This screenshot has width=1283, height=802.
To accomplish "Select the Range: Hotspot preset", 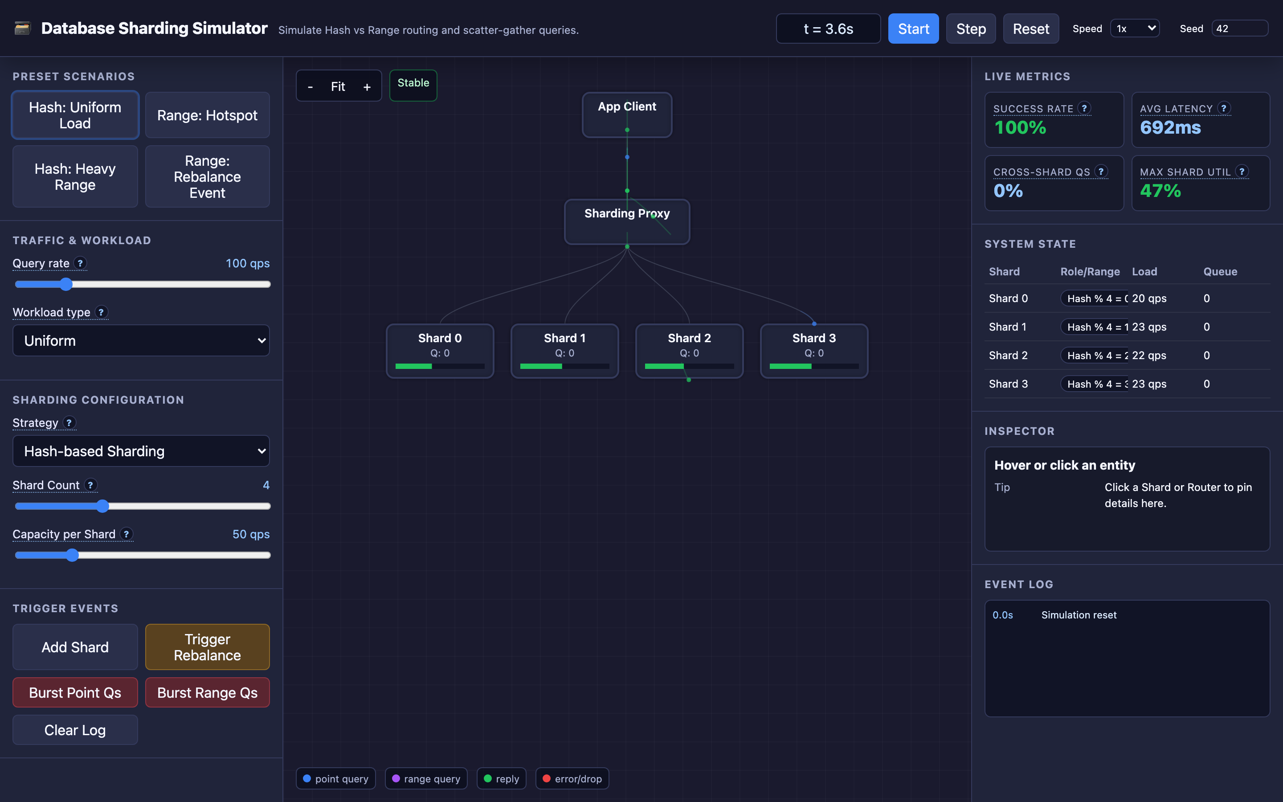I will [x=207, y=115].
